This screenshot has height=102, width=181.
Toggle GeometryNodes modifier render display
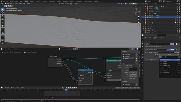click(173, 50)
